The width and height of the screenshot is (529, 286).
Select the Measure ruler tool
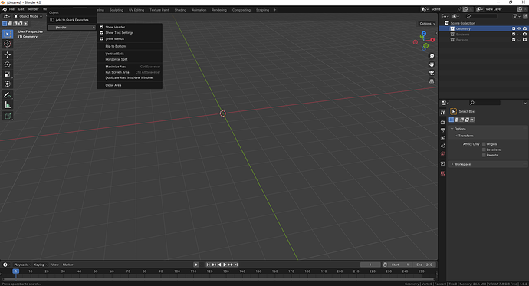click(x=8, y=105)
